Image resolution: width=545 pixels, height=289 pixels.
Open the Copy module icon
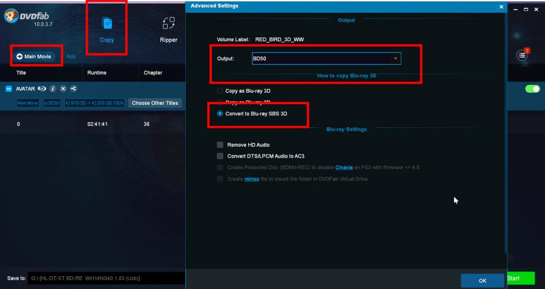click(107, 24)
